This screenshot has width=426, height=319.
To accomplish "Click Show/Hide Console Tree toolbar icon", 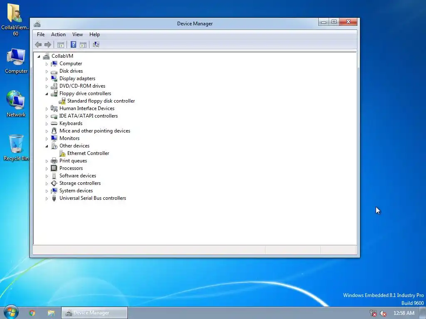I will pyautogui.click(x=61, y=45).
